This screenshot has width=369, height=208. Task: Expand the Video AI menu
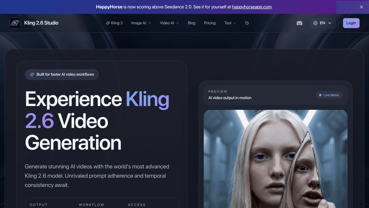(x=169, y=23)
